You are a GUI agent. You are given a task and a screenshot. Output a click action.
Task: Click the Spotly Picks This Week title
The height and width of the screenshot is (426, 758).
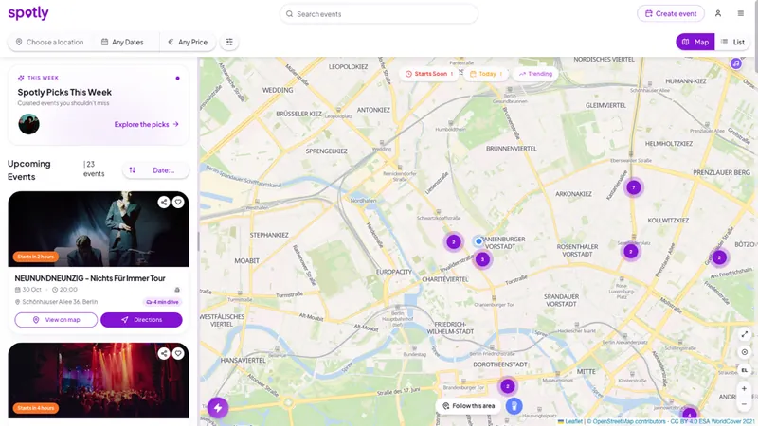pyautogui.click(x=64, y=92)
